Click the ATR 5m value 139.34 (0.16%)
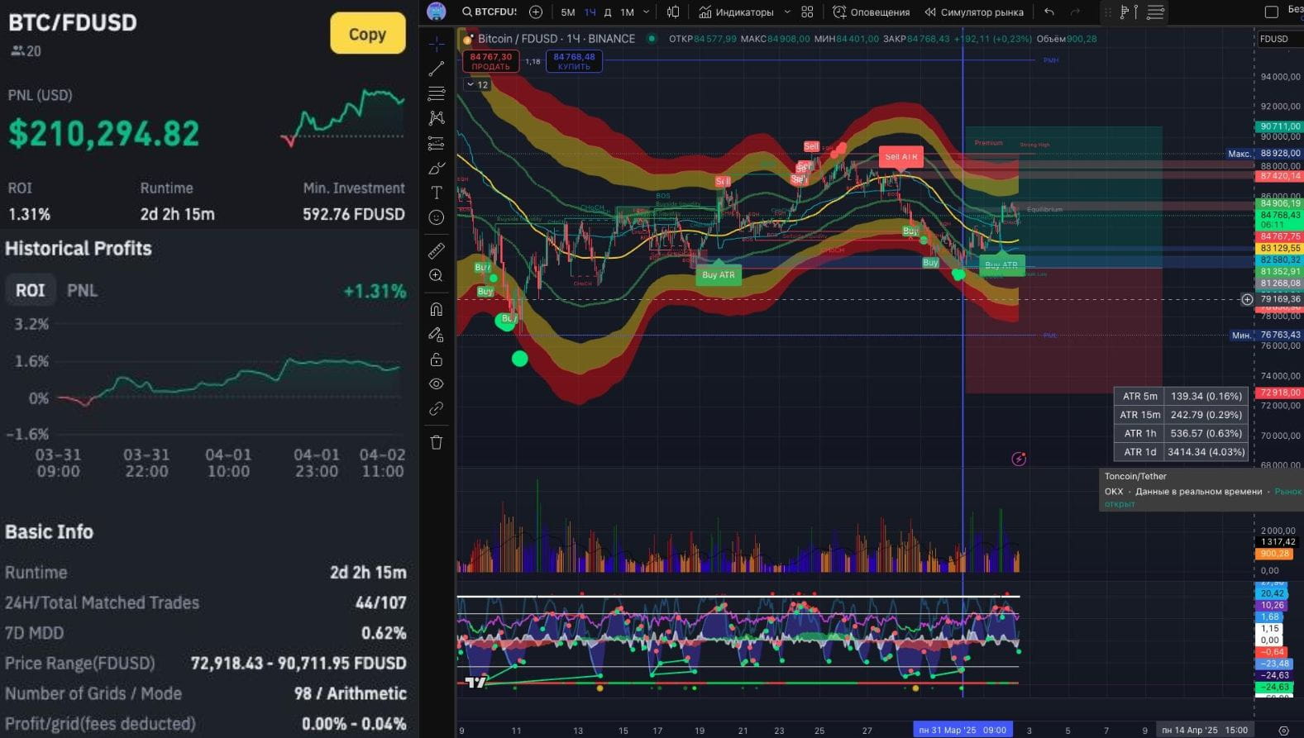The width and height of the screenshot is (1304, 738). pos(1206,396)
